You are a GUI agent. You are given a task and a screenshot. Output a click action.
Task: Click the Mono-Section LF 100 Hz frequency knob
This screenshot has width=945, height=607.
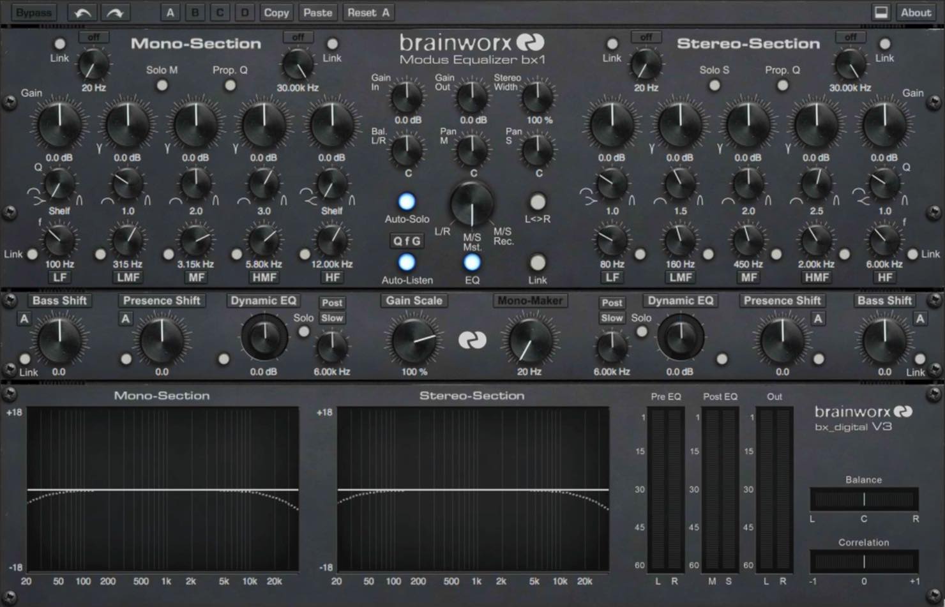(x=59, y=241)
